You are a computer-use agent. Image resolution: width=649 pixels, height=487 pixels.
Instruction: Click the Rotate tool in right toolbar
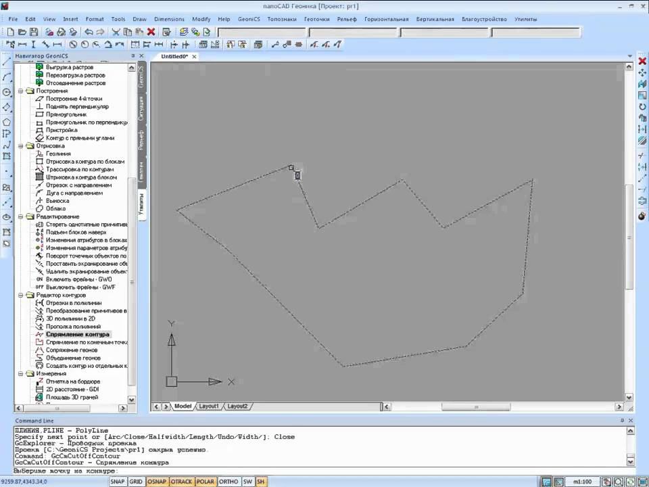[x=642, y=107]
